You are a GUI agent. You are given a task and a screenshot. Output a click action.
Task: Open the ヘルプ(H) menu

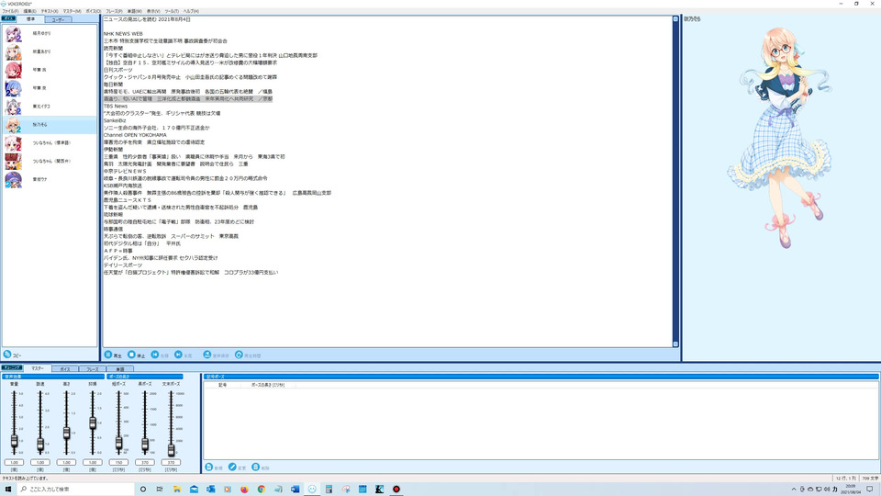point(191,11)
